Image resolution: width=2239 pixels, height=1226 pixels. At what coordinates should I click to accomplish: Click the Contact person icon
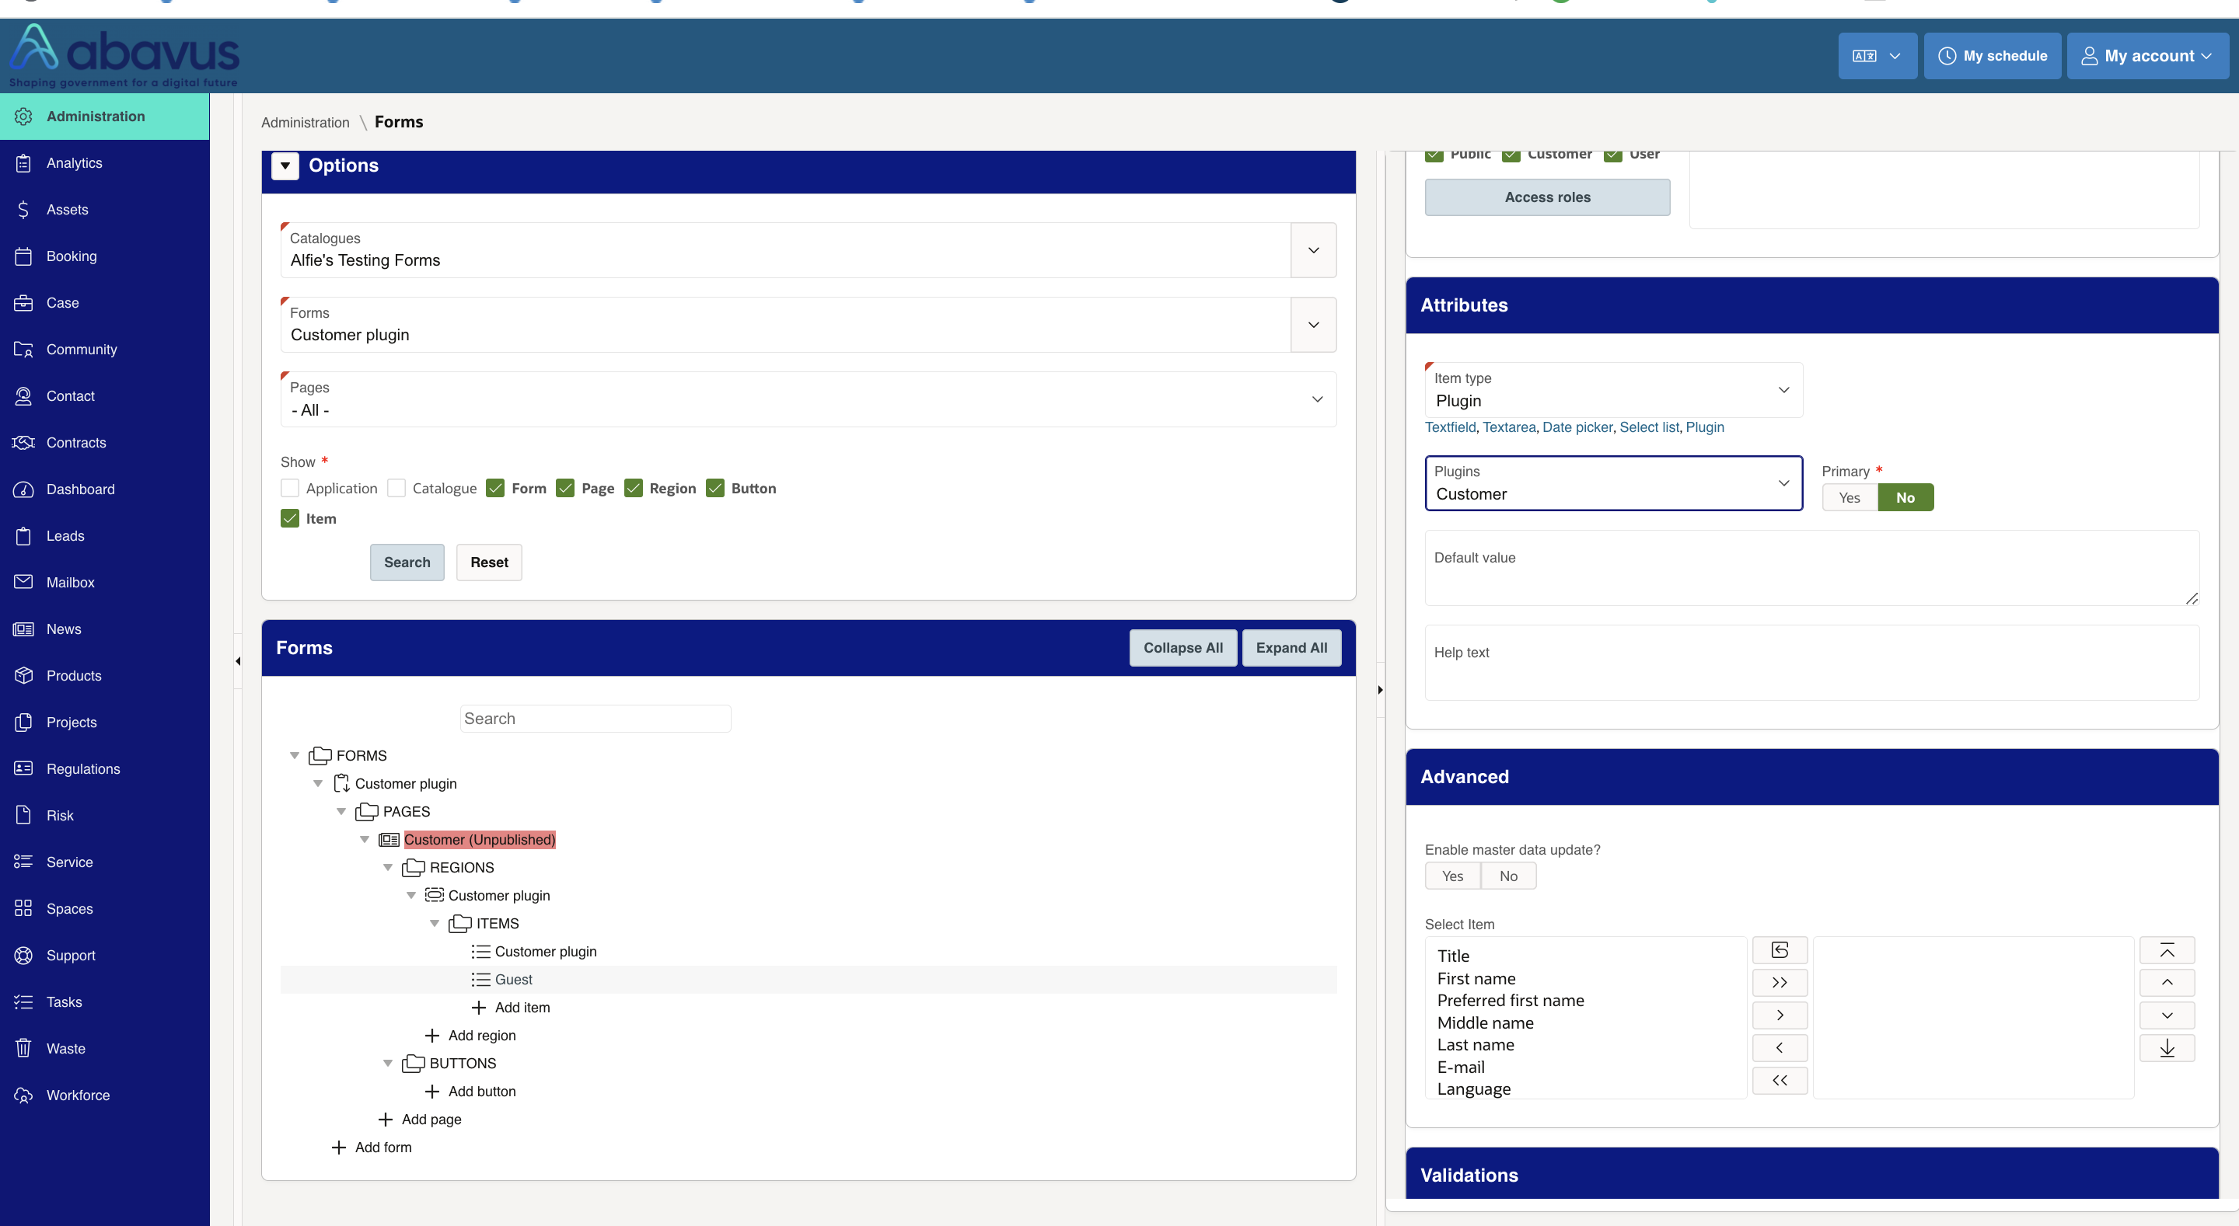click(x=23, y=396)
